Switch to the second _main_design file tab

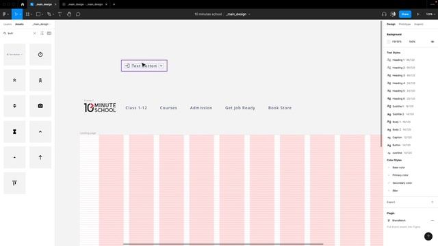[84, 5]
